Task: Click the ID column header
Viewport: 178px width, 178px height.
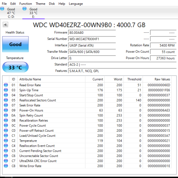Action: click(14, 79)
